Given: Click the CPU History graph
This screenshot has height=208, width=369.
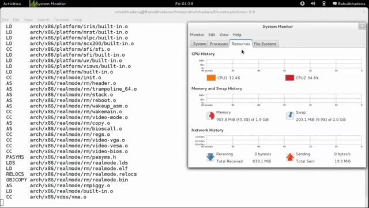Looking at the screenshot, I should tap(284, 64).
